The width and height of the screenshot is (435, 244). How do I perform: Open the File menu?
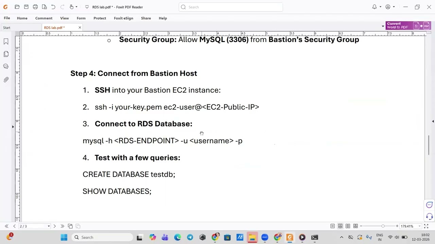(x=7, y=18)
